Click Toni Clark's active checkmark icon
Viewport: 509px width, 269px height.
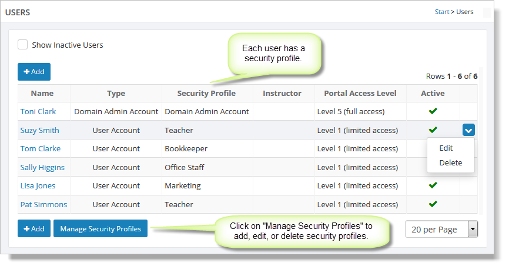point(433,111)
